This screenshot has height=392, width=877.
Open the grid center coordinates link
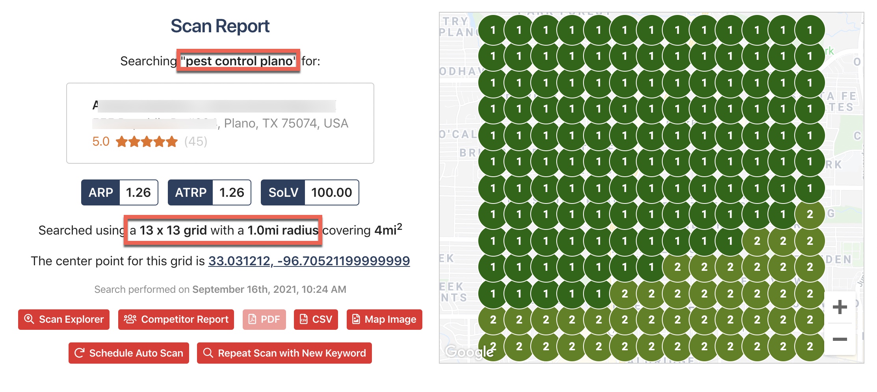coord(309,261)
